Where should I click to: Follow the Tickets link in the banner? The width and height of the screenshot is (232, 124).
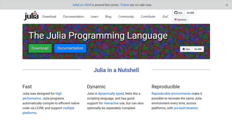[x=125, y=5]
